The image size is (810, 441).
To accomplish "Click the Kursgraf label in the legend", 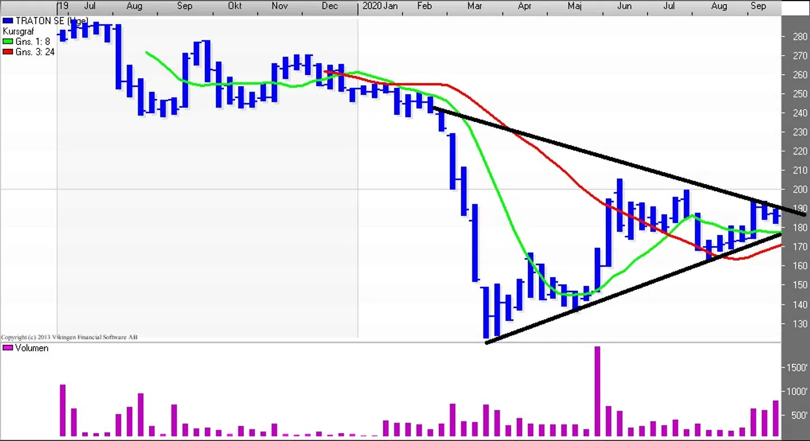I will point(18,31).
